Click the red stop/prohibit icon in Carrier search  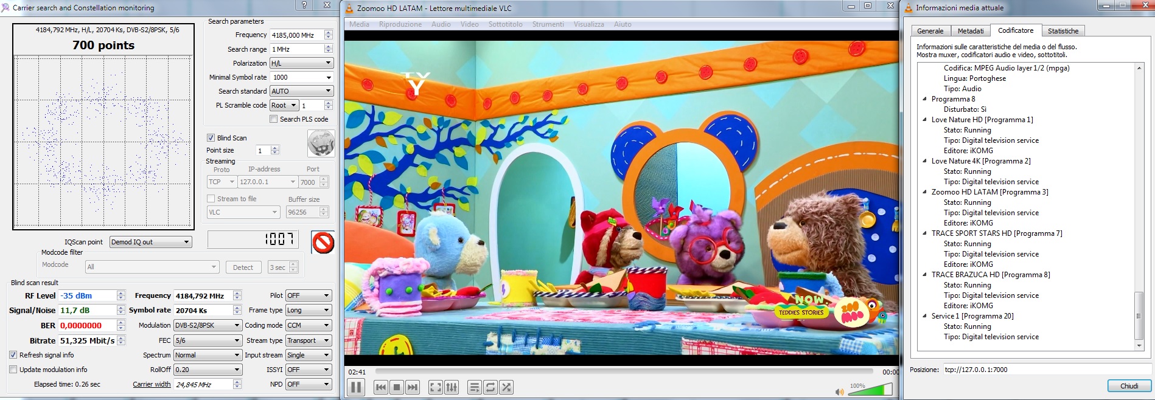(323, 242)
